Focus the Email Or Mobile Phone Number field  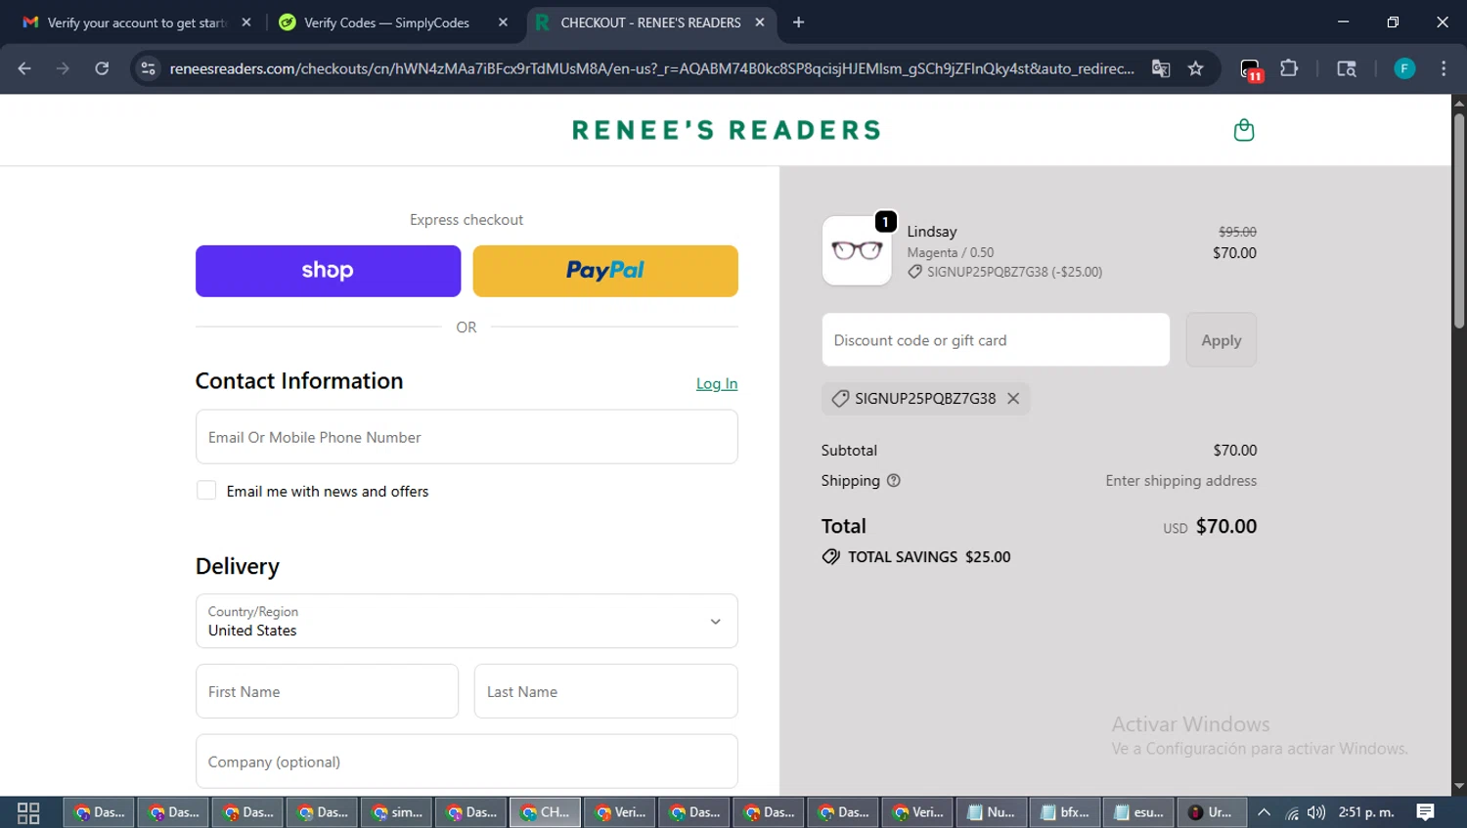pos(467,437)
